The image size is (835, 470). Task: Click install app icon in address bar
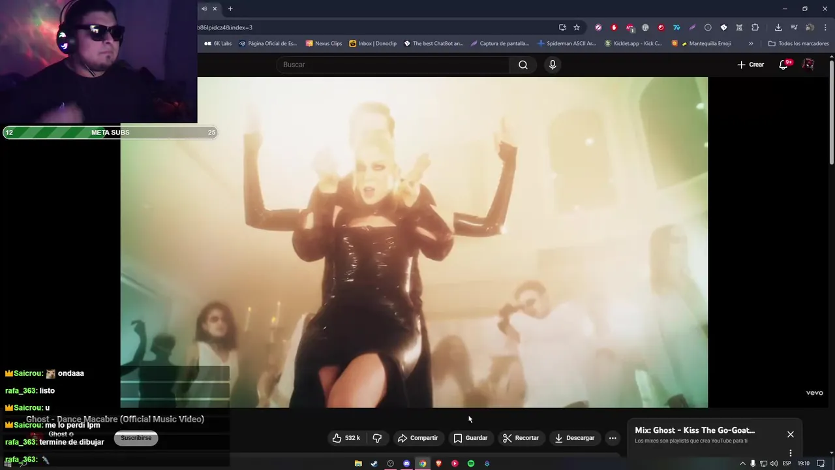click(562, 27)
